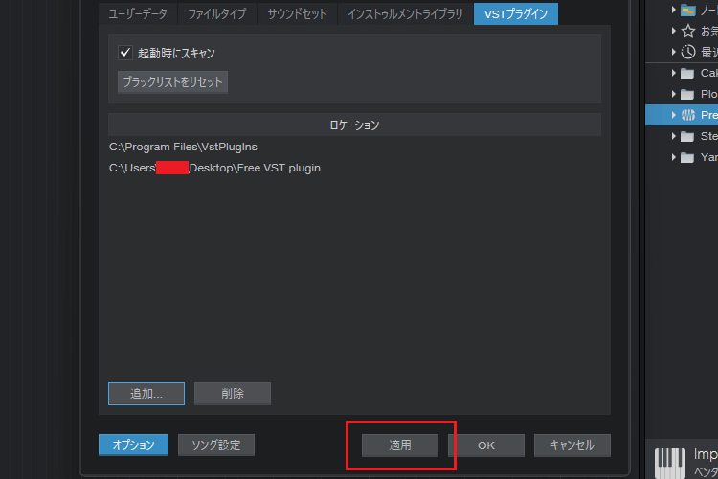Switch to the ユーザーデータ tab
The width and height of the screenshot is (718, 479).
135,13
